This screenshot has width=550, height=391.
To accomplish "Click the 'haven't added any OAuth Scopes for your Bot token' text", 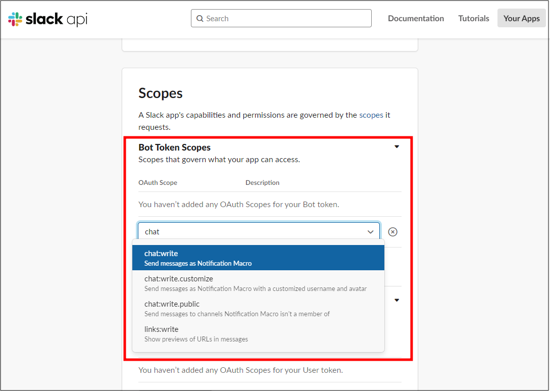I will pyautogui.click(x=239, y=204).
